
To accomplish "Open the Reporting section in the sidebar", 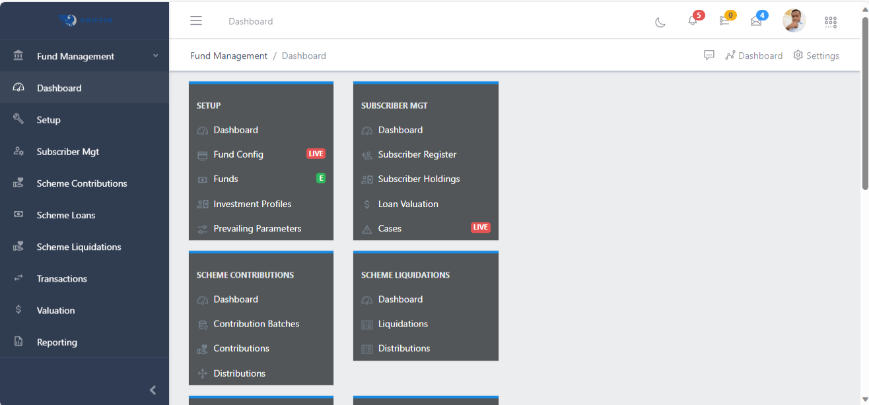I will pos(57,342).
